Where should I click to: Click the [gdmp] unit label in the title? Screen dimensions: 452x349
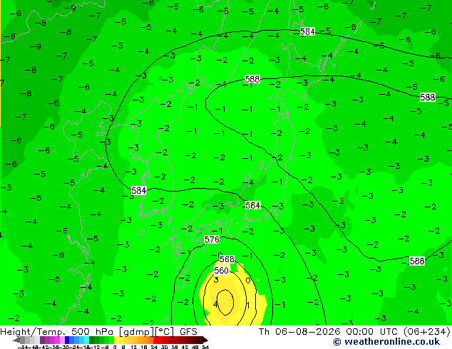click(x=137, y=332)
